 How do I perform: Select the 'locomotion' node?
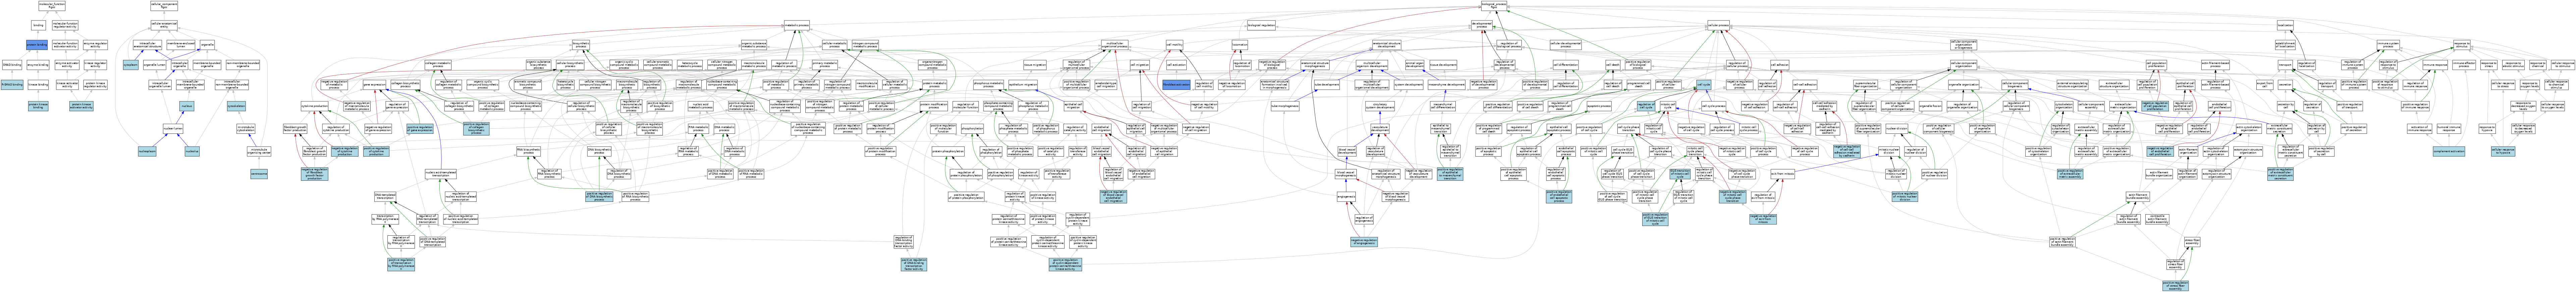tap(1240, 45)
